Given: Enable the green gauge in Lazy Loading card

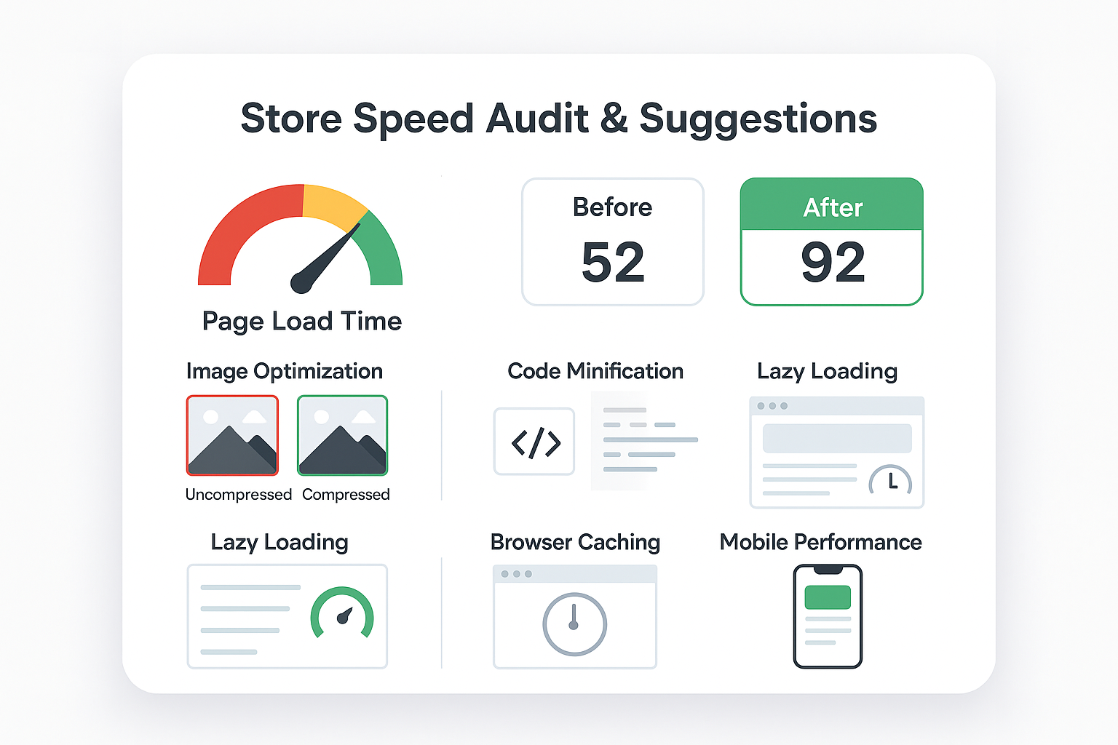Looking at the screenshot, I should pos(342,615).
